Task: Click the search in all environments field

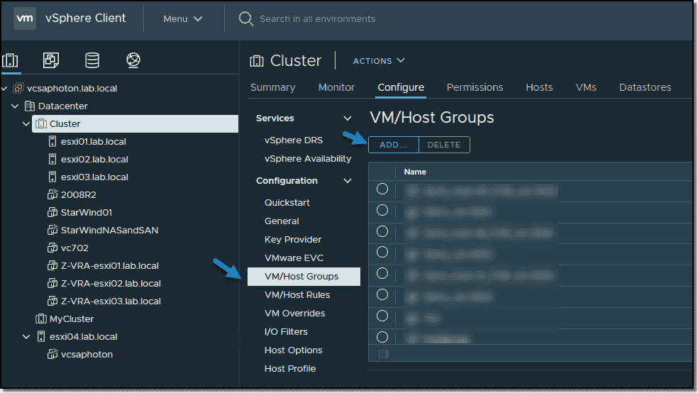Action: 317,19
